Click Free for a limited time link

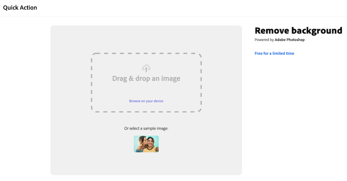coord(274,53)
